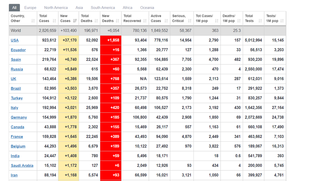Click the Total Cases sort arrows
Screen dimensions: 313x181
click(54, 21)
